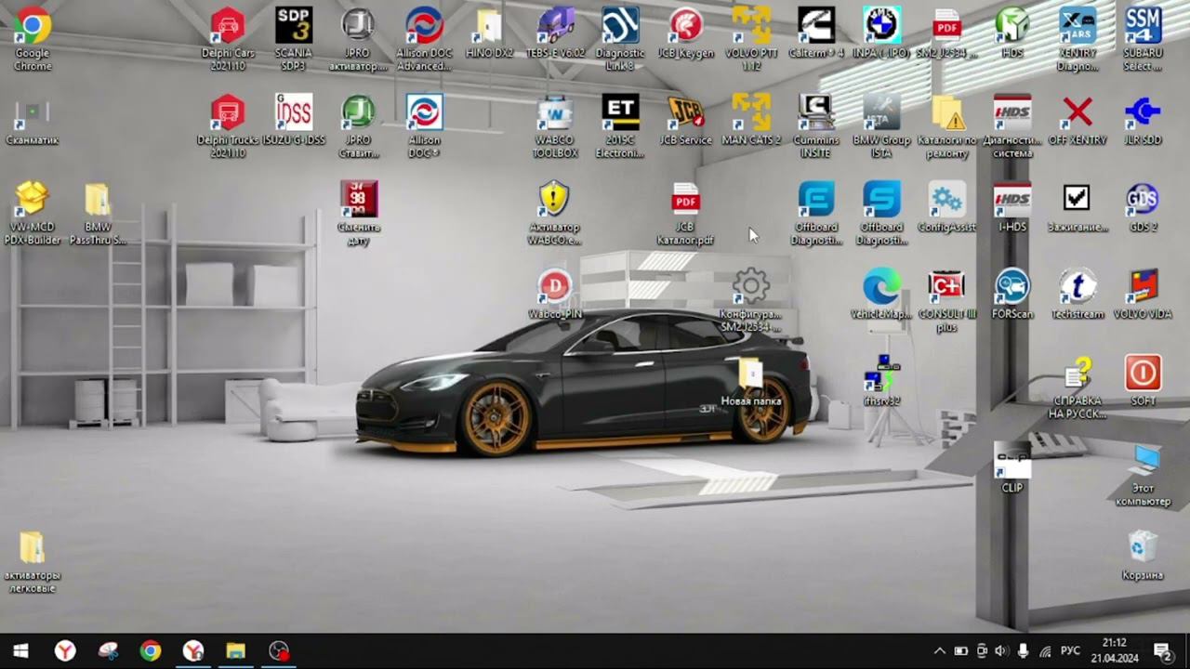
Task: Open BMW Group ISTA shortcut
Action: point(881,125)
